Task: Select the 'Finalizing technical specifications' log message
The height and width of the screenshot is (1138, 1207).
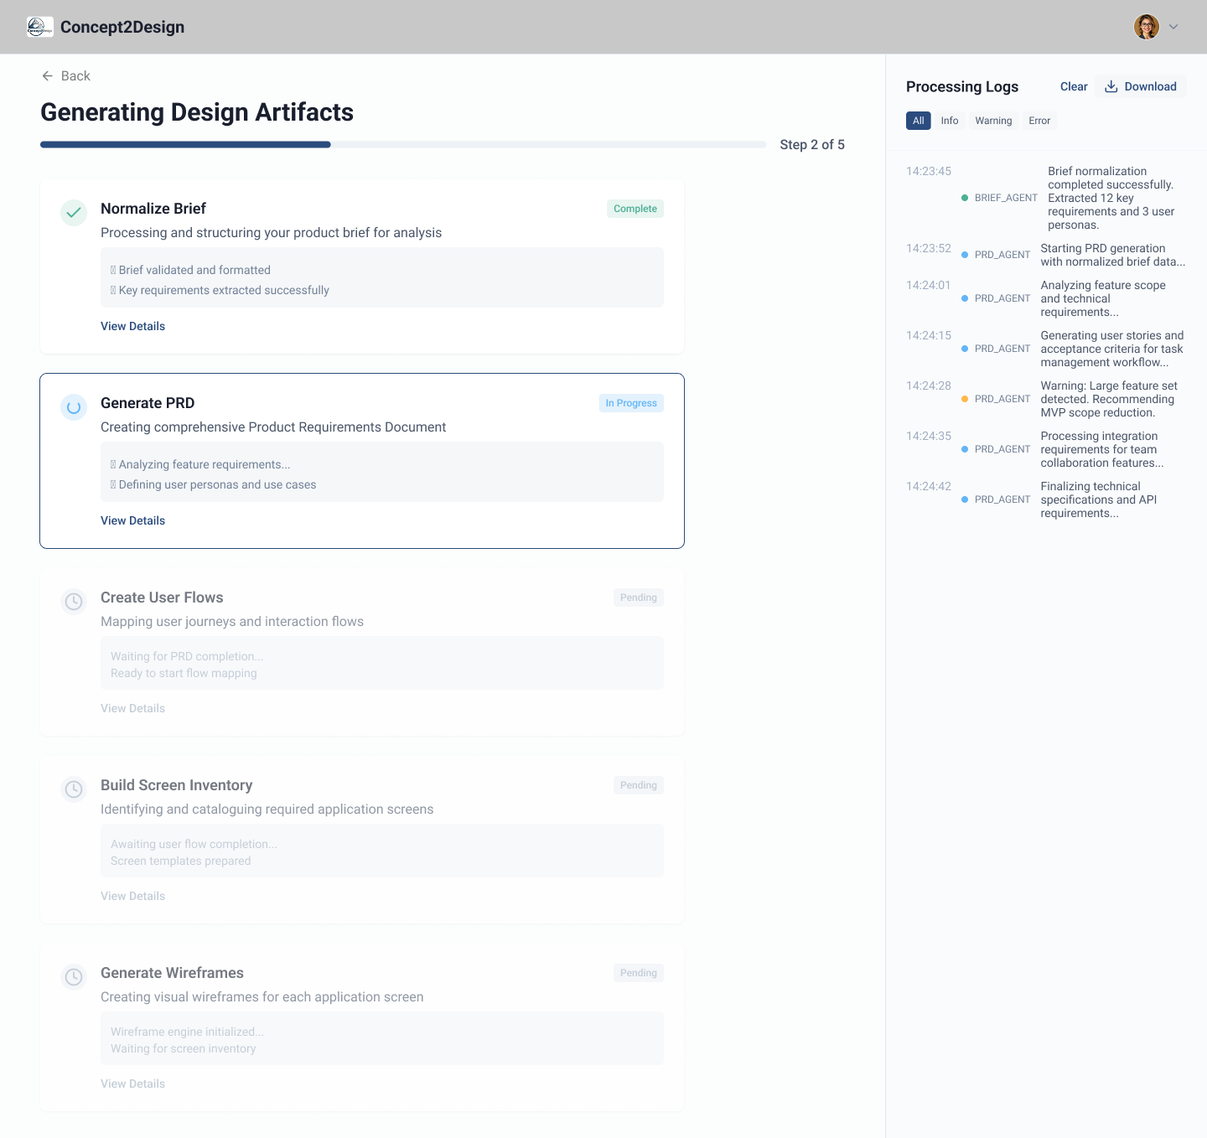Action: (1099, 499)
